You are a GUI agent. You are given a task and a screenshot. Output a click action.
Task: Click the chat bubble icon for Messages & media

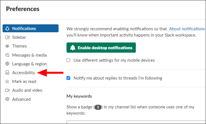click(7, 55)
